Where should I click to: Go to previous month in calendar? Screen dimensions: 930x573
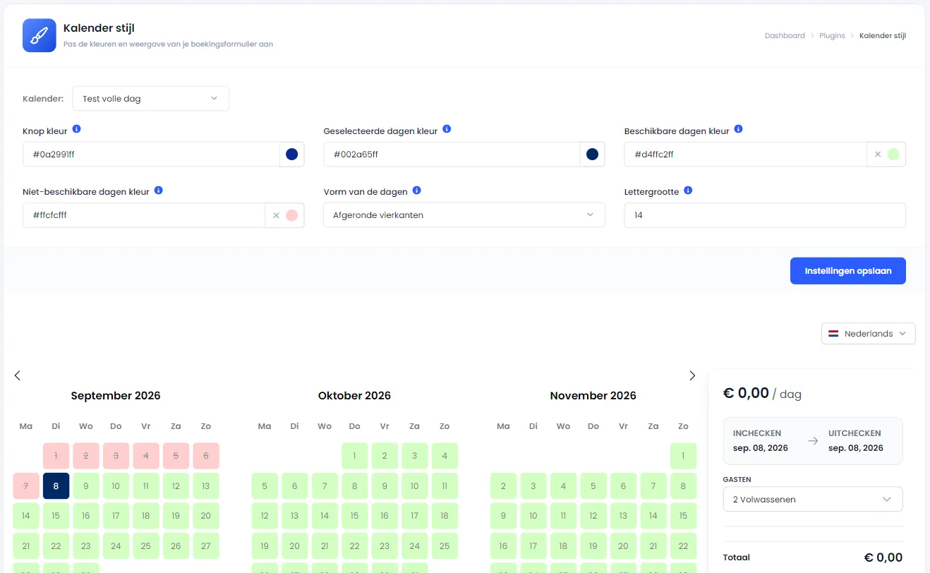pyautogui.click(x=18, y=375)
